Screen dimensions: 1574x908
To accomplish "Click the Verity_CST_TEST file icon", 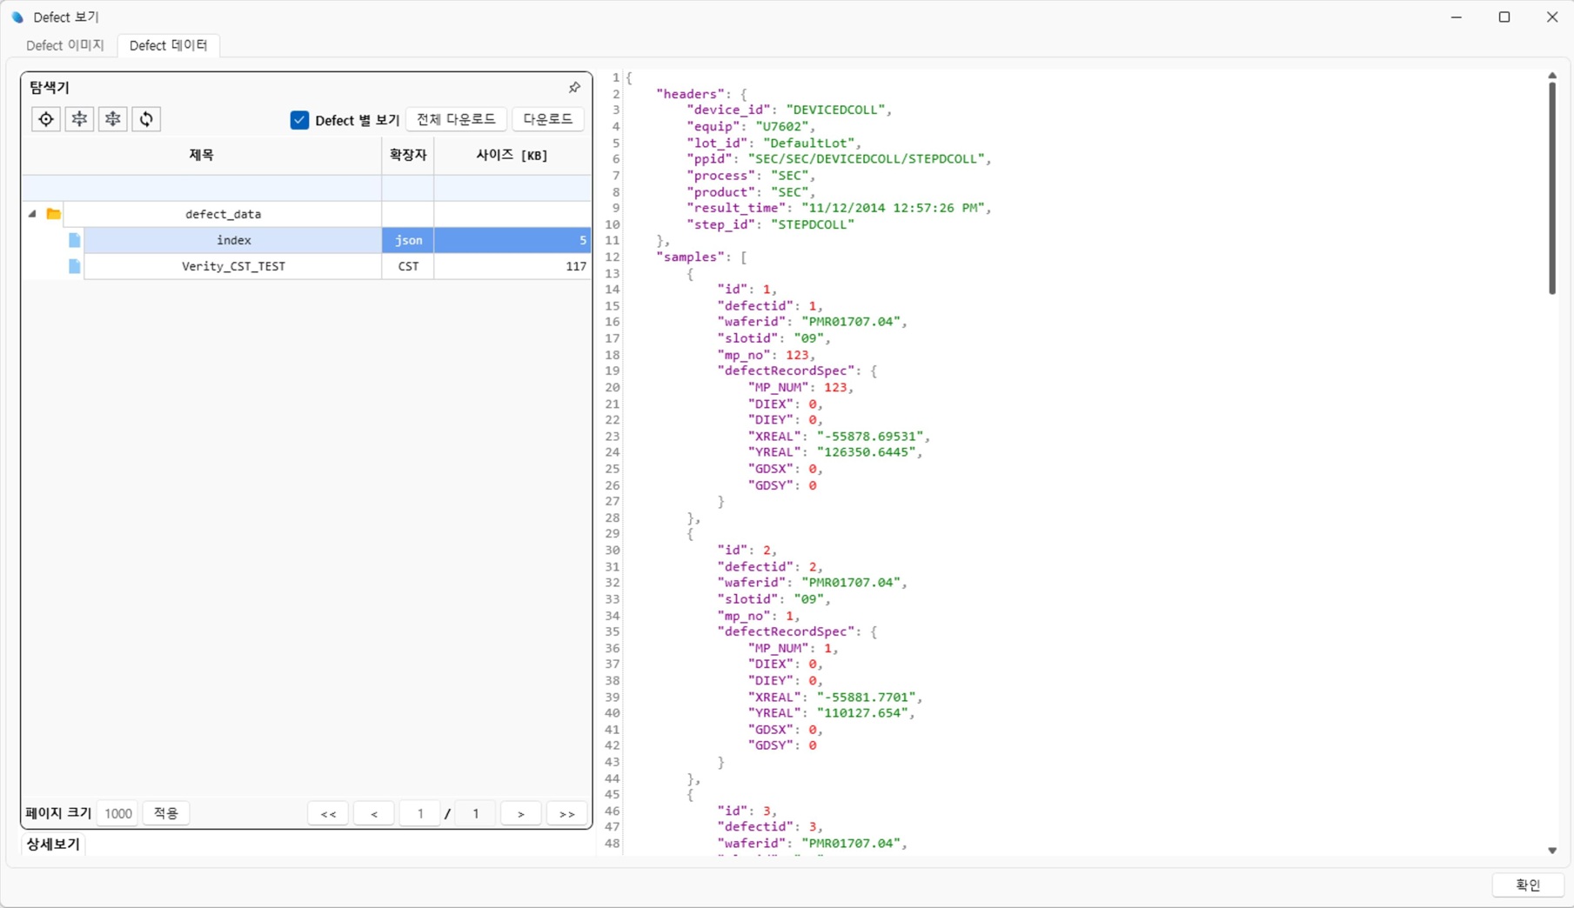I will click(75, 266).
